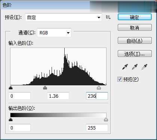
Task: Focus the input shadow field showing 0
Action: click(19, 96)
